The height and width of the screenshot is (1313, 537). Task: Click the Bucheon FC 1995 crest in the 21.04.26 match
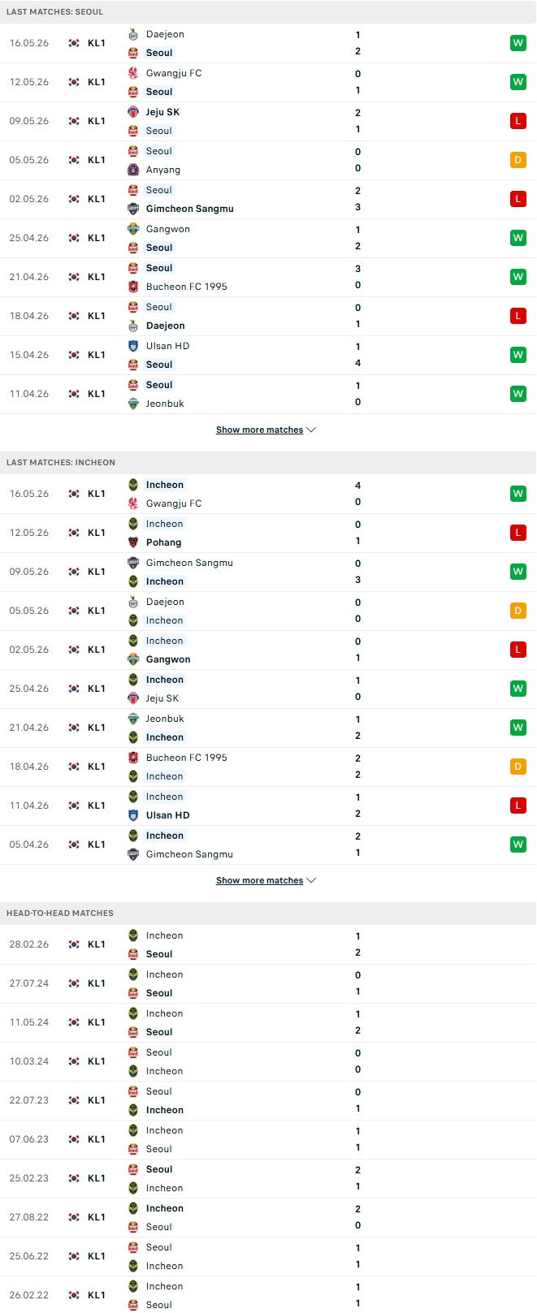click(133, 287)
